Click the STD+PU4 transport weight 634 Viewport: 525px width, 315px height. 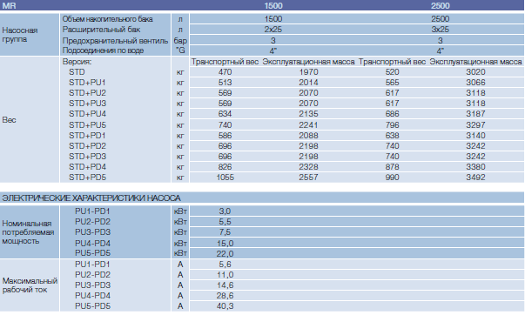coord(225,114)
